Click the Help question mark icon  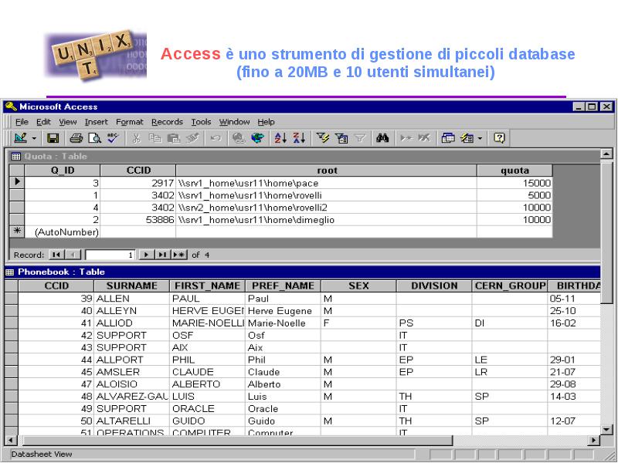coord(499,138)
